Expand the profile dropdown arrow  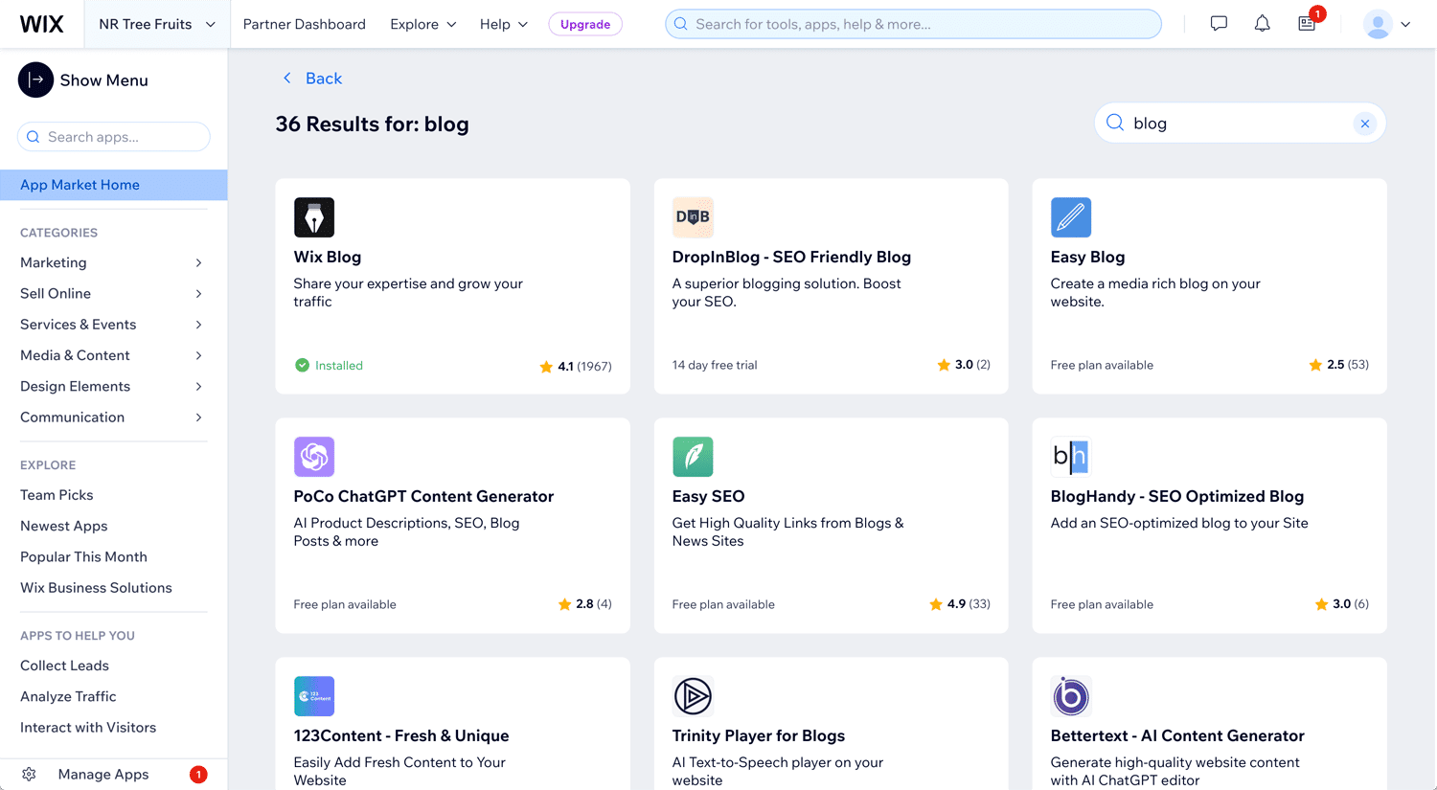(1405, 24)
